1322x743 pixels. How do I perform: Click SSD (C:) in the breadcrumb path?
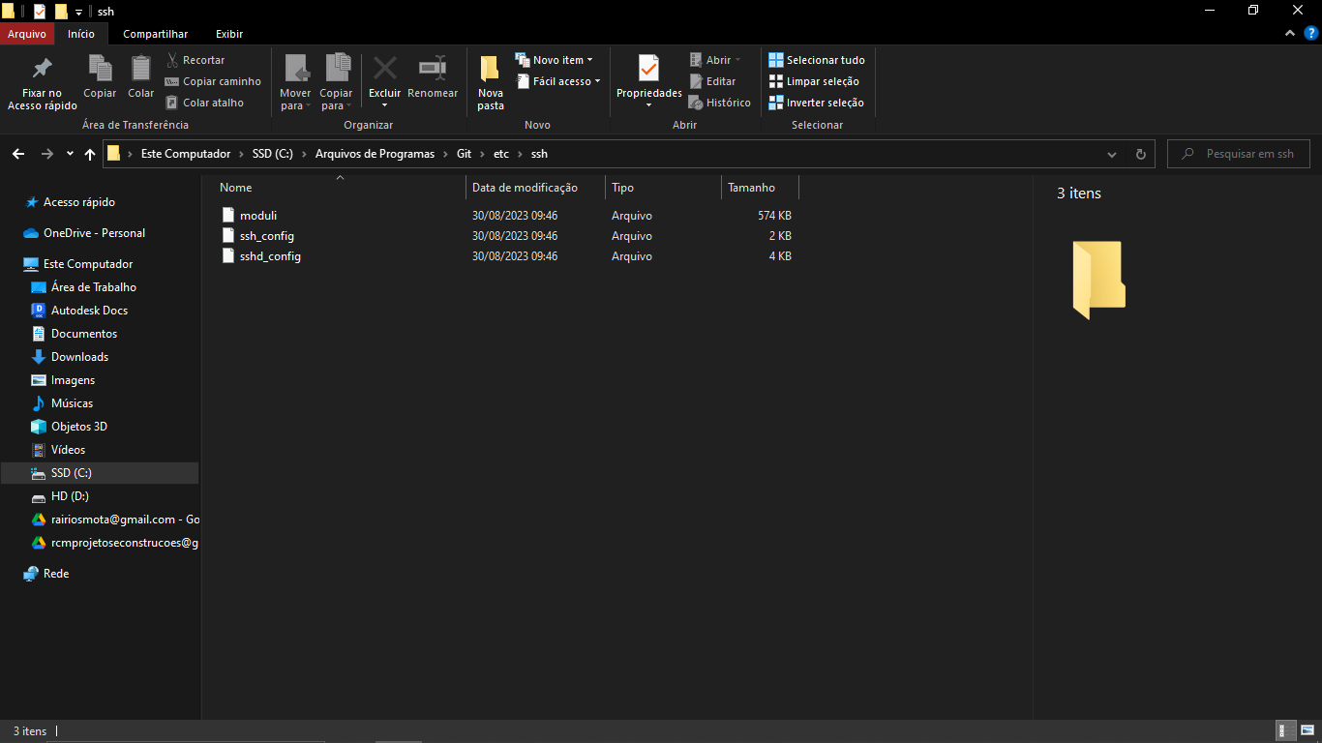point(273,154)
